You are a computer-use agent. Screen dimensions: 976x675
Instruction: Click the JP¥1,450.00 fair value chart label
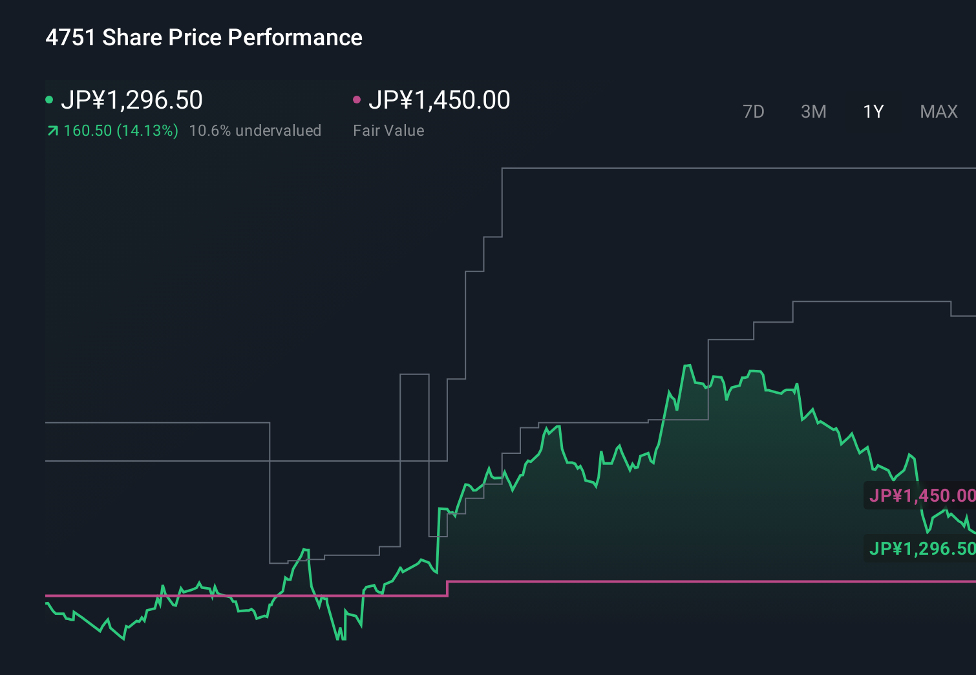coord(923,496)
